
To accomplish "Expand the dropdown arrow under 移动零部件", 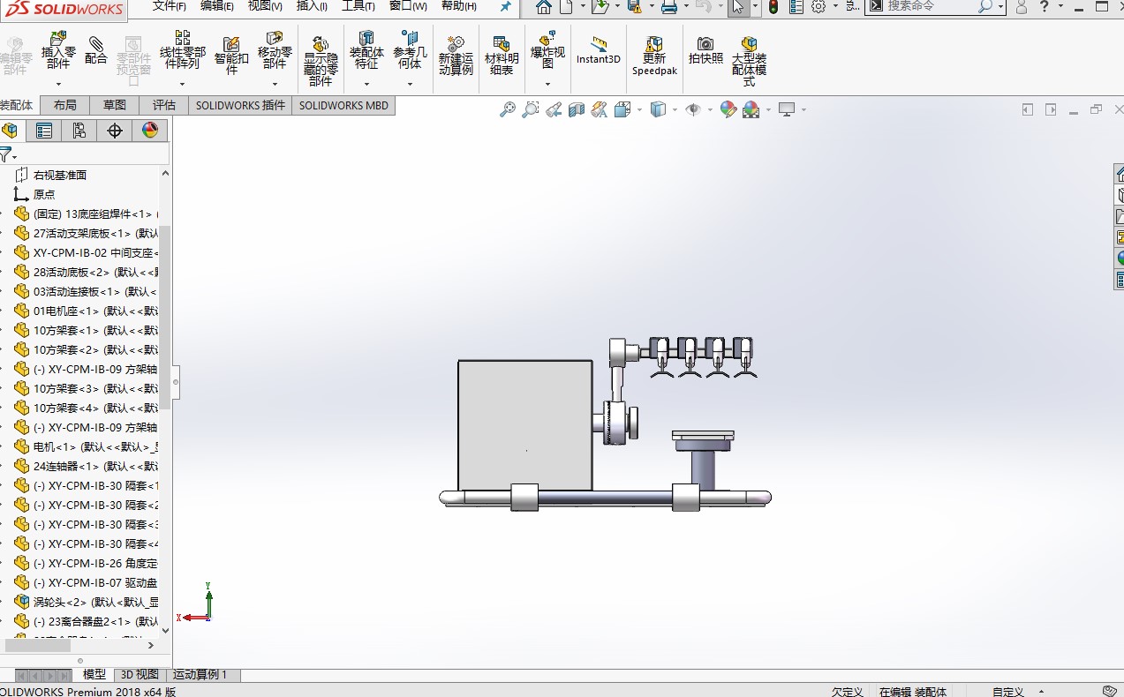I will 275,85.
